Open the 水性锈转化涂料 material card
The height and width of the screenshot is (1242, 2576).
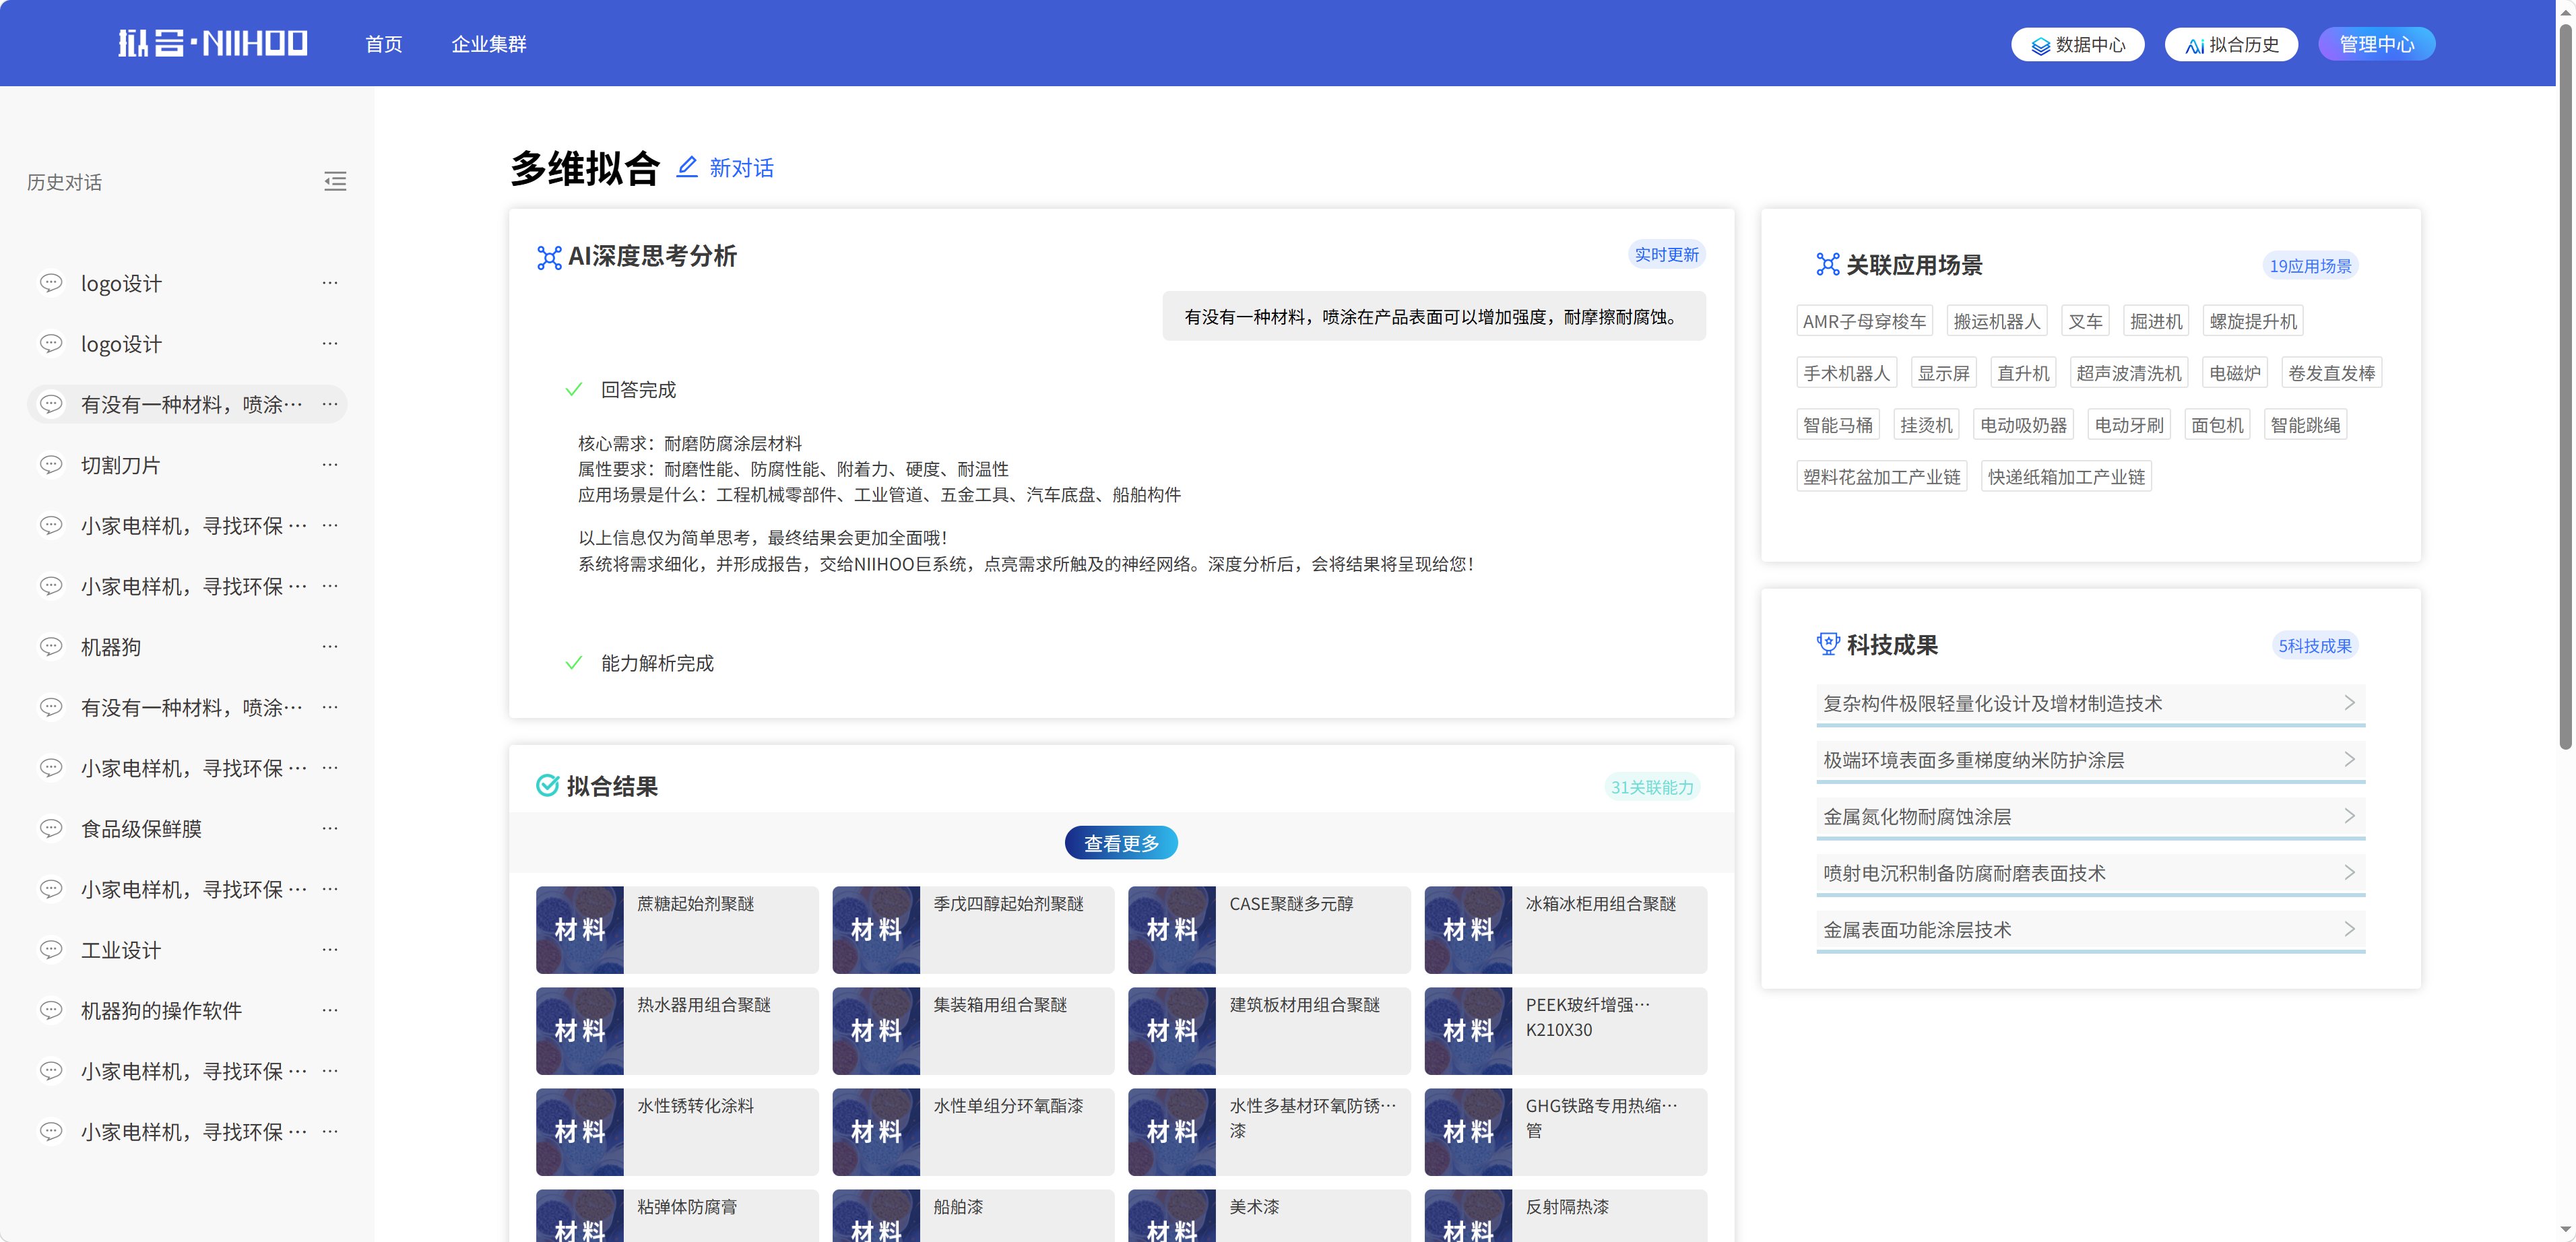677,1131
